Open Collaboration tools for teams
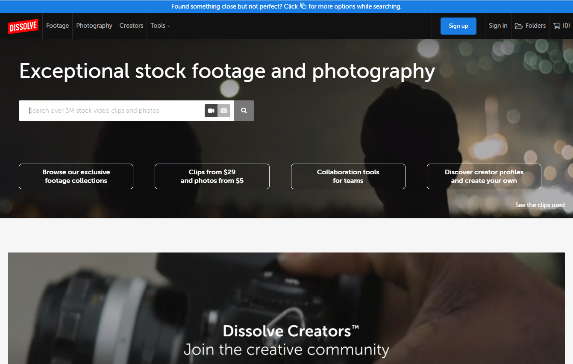The height and width of the screenshot is (364, 573). point(348,176)
